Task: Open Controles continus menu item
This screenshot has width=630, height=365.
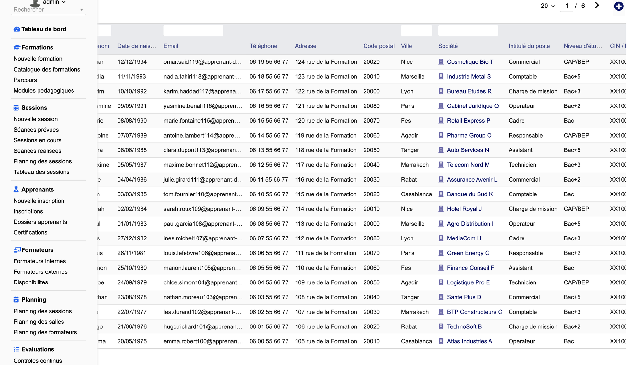Action: [38, 361]
